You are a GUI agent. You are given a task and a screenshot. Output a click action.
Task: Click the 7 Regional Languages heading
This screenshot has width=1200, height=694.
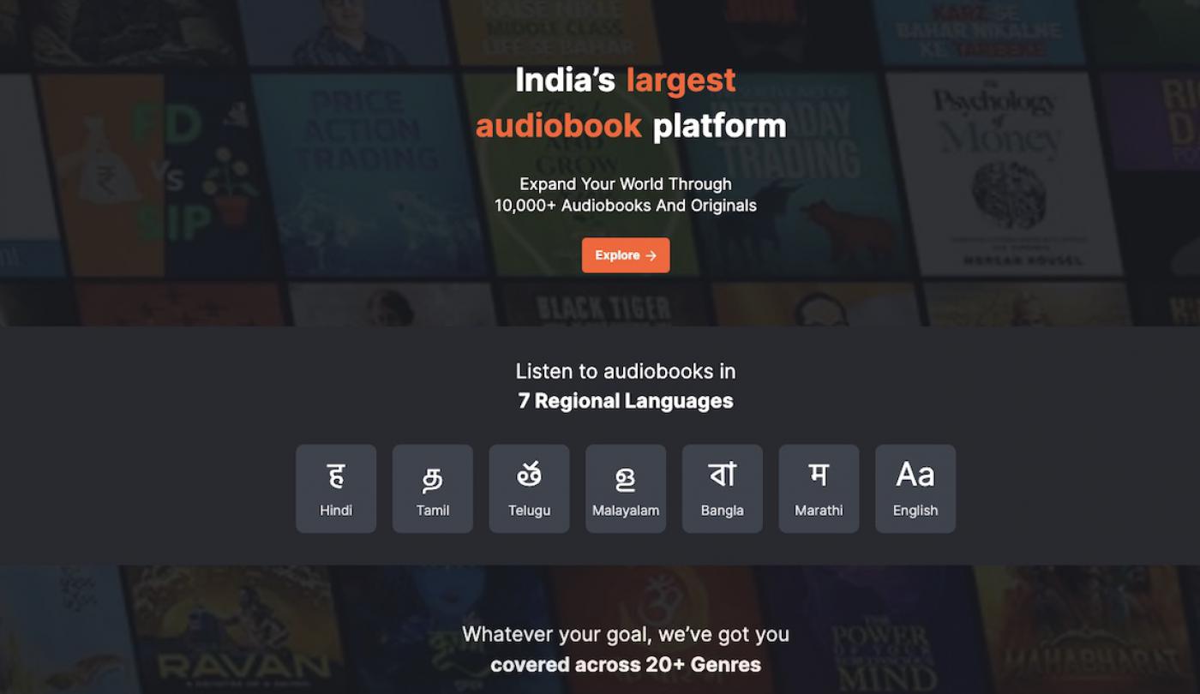point(626,401)
